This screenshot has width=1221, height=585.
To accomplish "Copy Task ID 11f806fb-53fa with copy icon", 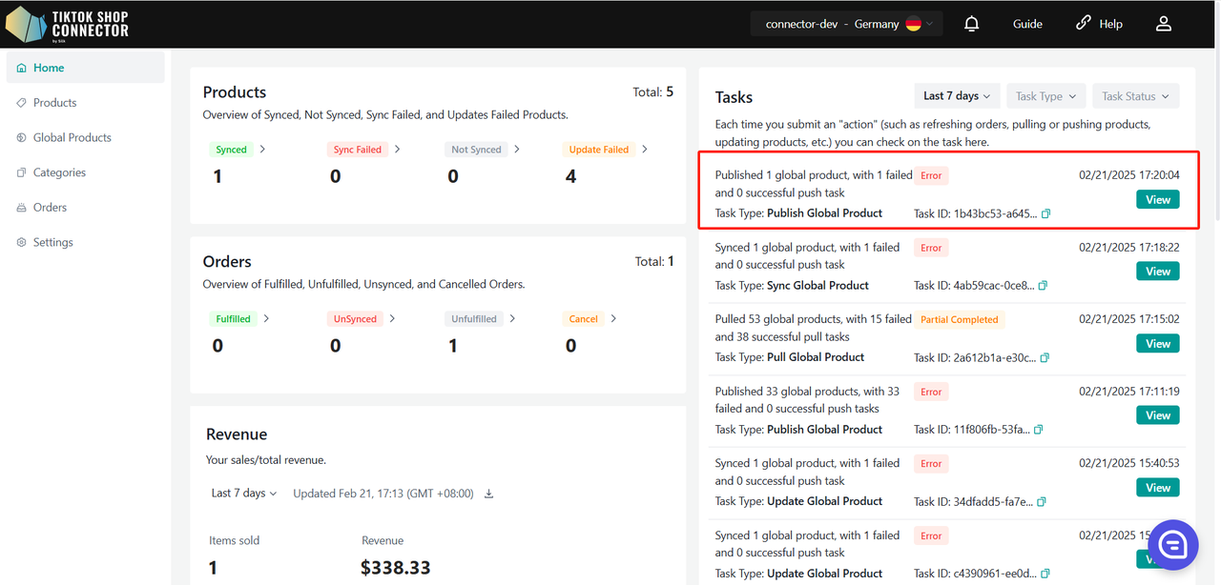I will [x=1039, y=430].
